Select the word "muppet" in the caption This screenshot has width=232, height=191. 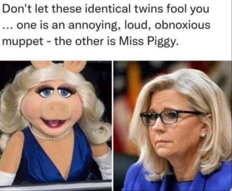pyautogui.click(x=23, y=42)
